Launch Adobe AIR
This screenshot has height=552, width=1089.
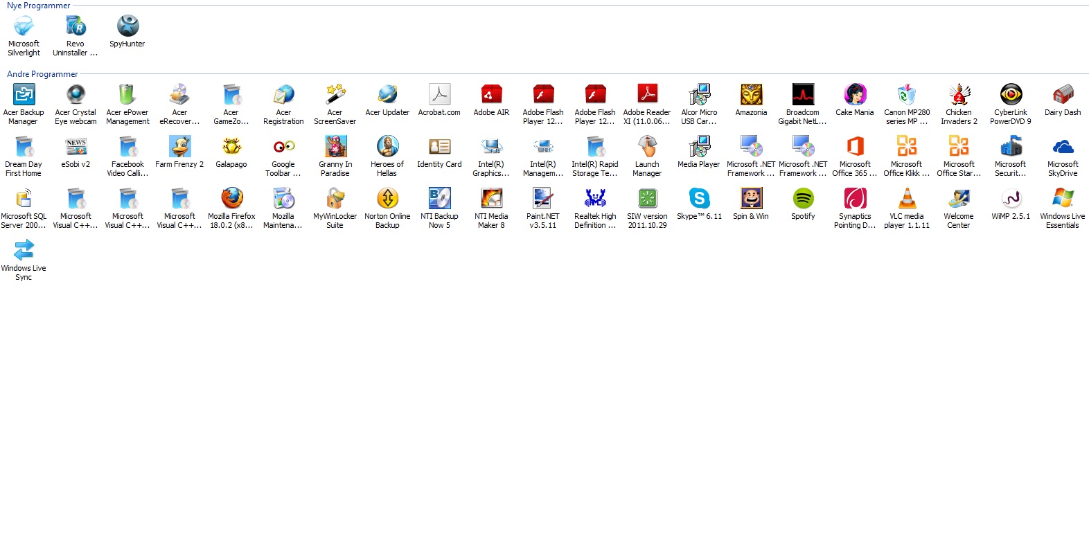491,94
